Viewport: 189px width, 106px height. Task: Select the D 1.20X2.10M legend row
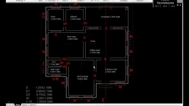[39, 88]
